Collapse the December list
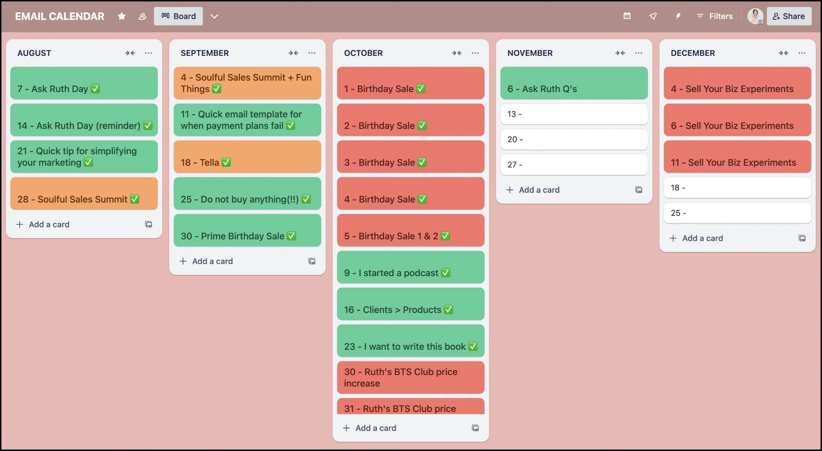The height and width of the screenshot is (451, 822). point(783,53)
